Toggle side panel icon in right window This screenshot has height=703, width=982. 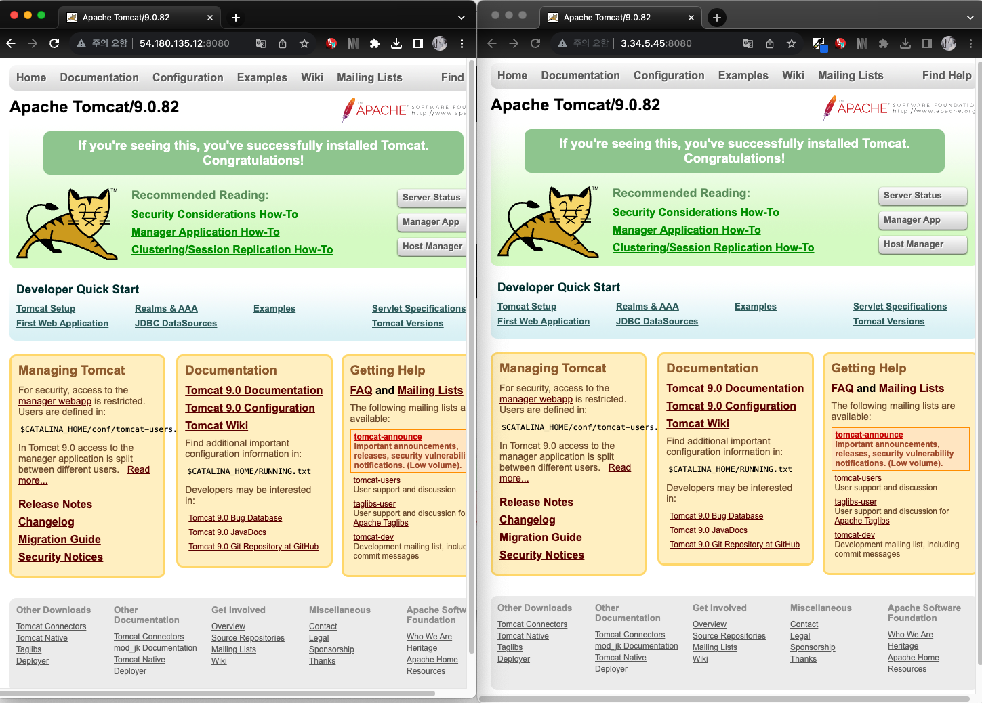pyautogui.click(x=927, y=43)
